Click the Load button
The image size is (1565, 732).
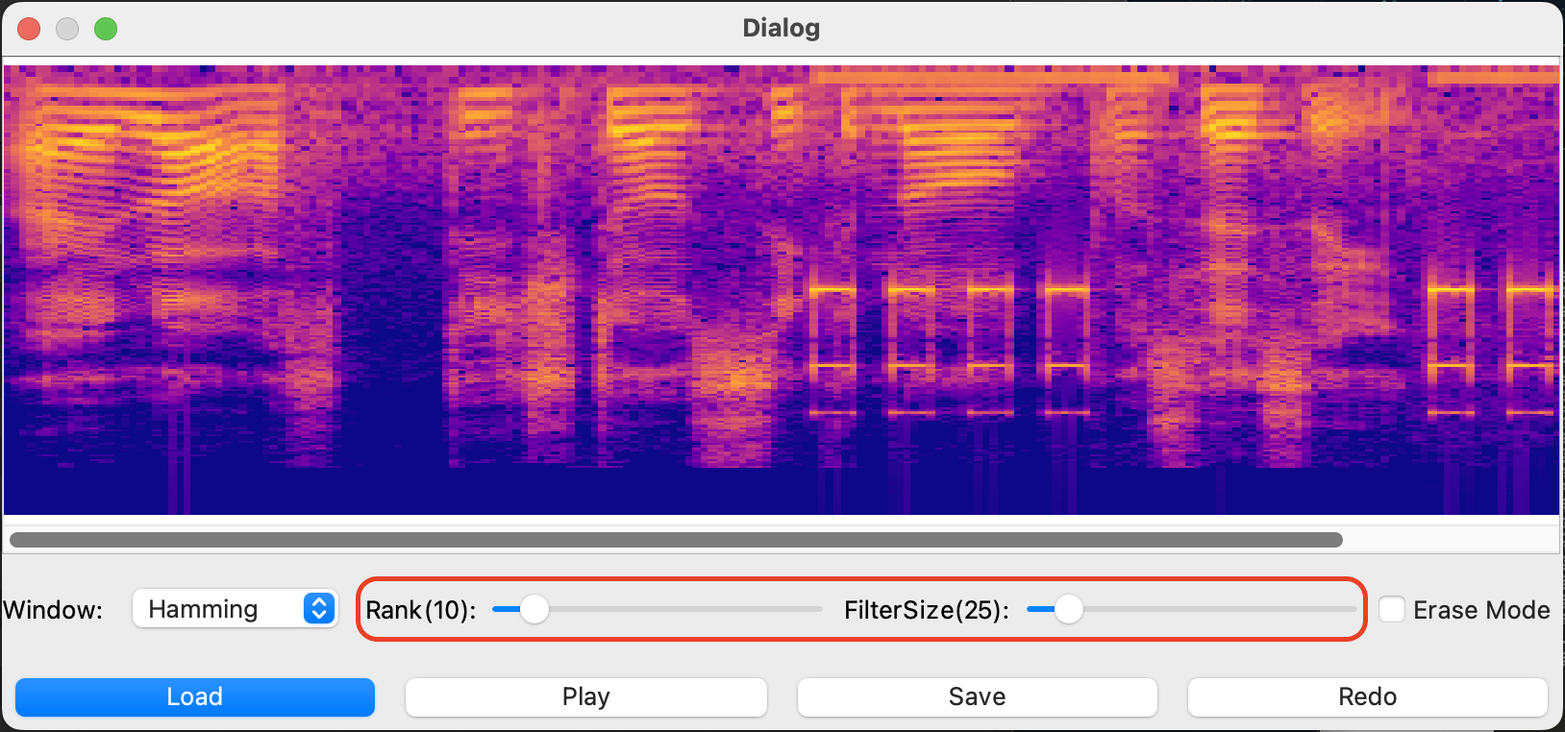click(195, 697)
